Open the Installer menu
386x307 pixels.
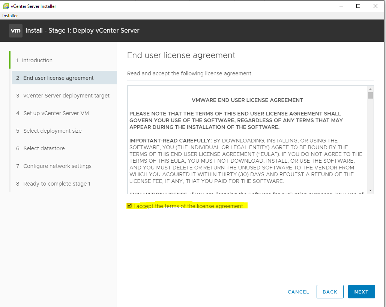pos(10,16)
